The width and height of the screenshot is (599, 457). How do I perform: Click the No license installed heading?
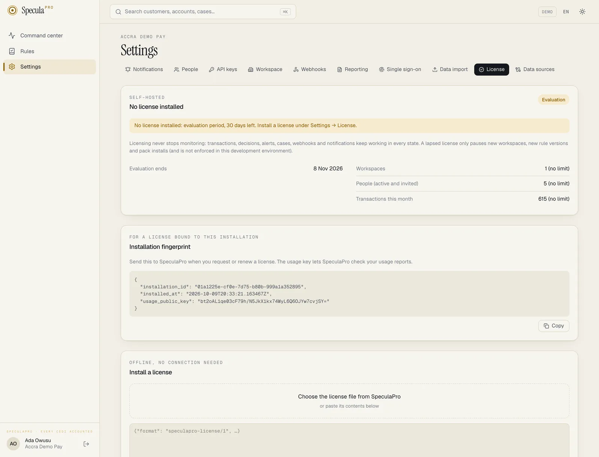click(156, 107)
